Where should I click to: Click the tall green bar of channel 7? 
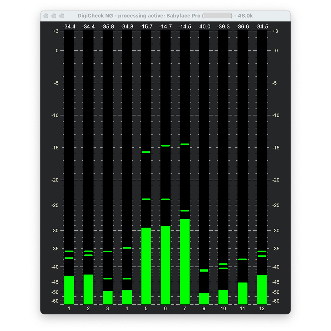185,261
